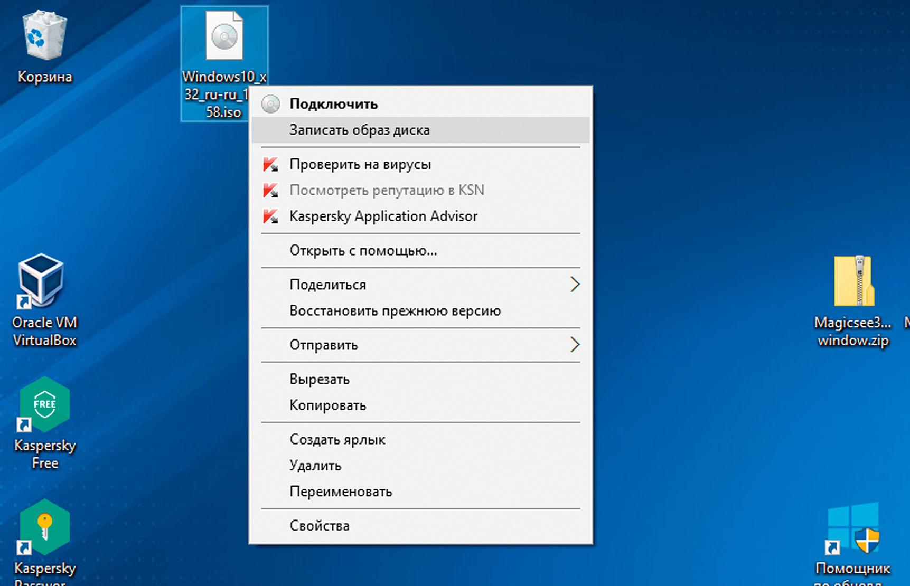Click the Kaspersky Free desktop shortcut
The height and width of the screenshot is (586, 910).
click(44, 405)
